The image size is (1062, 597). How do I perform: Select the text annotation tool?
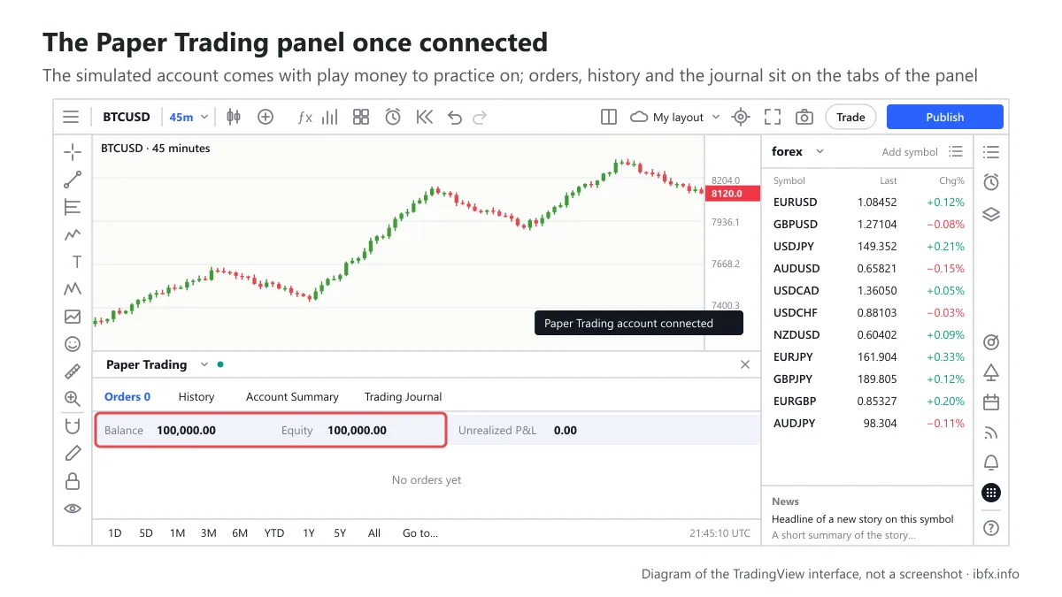(77, 262)
